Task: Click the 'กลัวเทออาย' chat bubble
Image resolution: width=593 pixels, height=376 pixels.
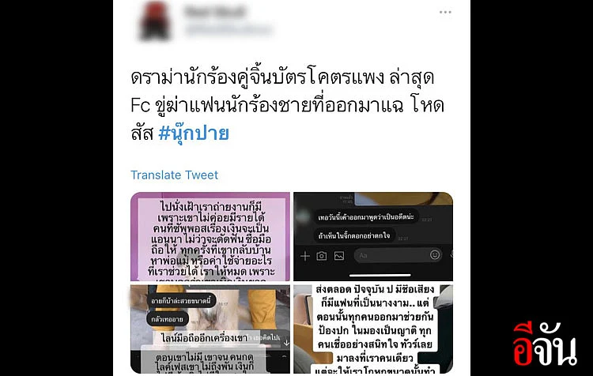Action: [167, 319]
